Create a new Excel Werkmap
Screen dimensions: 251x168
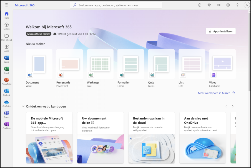[x=100, y=69]
